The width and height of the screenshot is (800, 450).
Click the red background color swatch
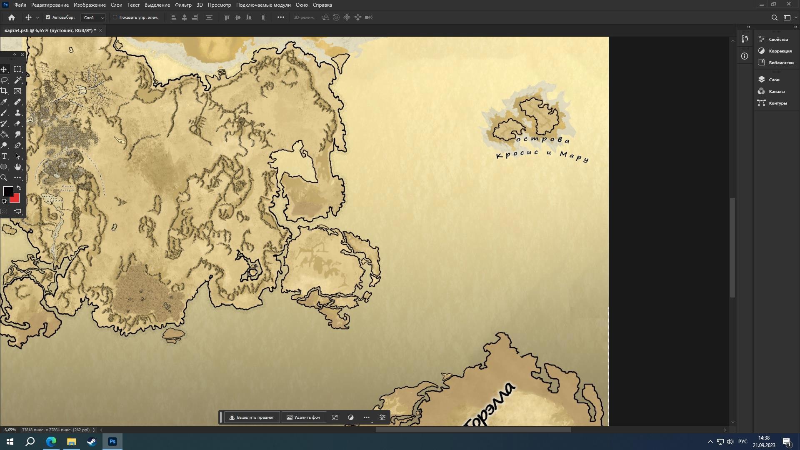tap(16, 199)
